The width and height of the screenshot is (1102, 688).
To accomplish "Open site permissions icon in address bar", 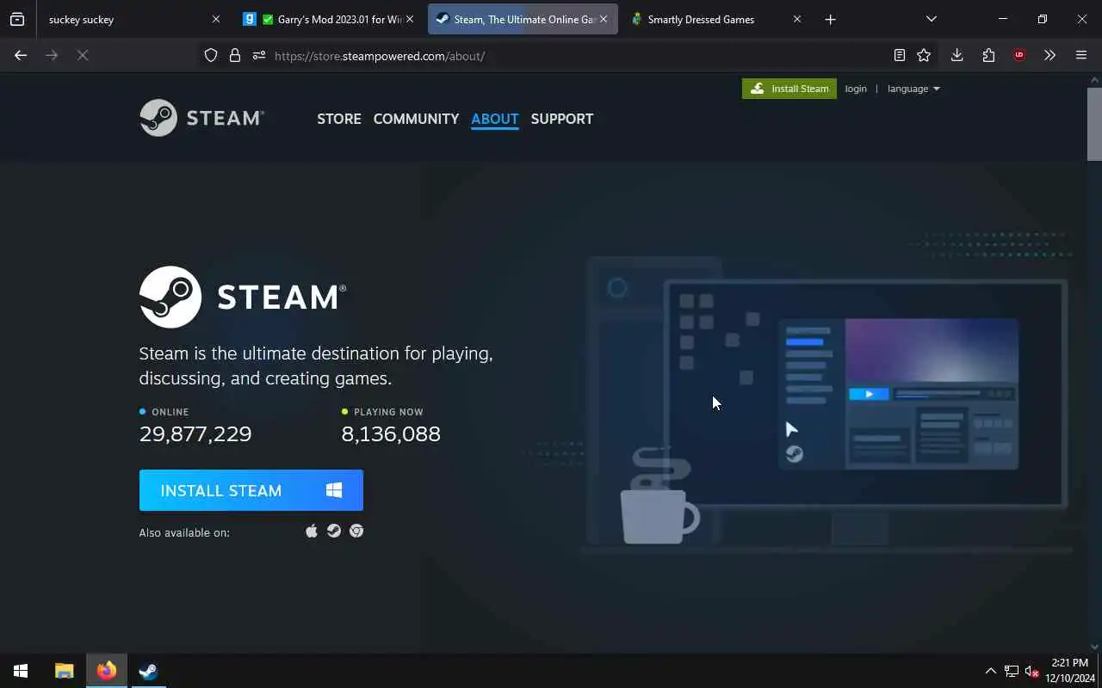I will 258,55.
